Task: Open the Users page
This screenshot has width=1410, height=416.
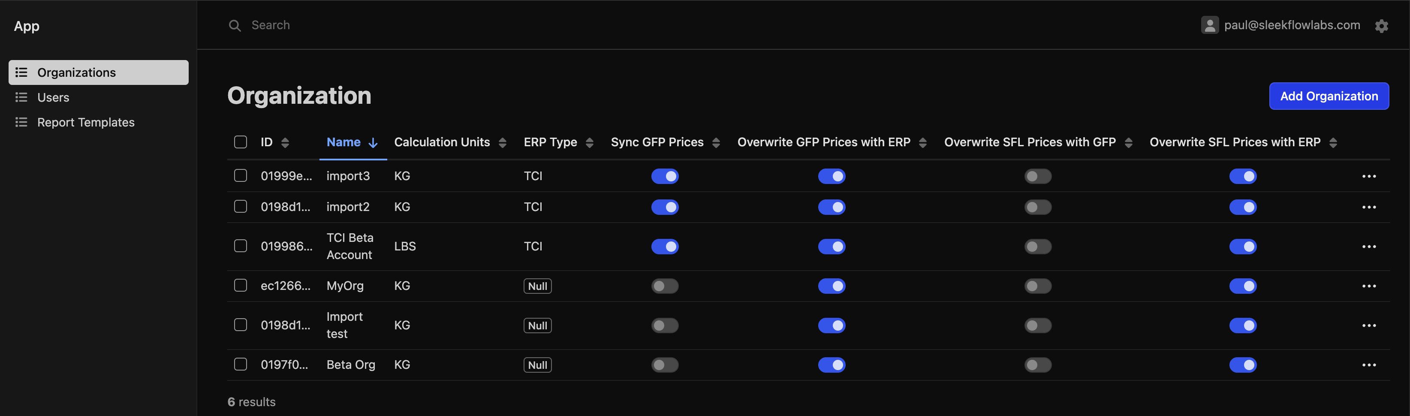Action: pyautogui.click(x=53, y=97)
